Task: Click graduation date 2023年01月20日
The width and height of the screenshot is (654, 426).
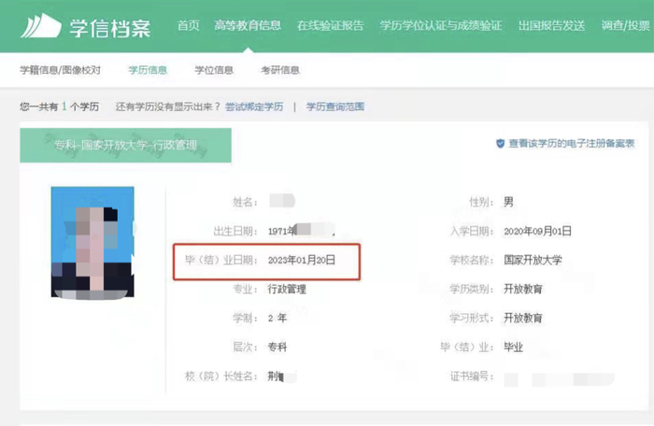Action: point(302,261)
